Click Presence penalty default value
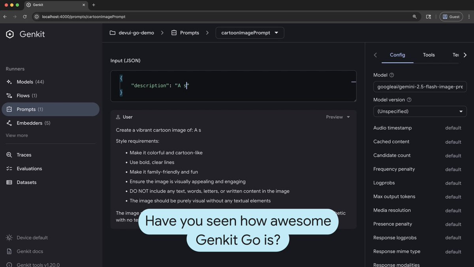Viewport: 474px width, 267px height. pos(453,224)
